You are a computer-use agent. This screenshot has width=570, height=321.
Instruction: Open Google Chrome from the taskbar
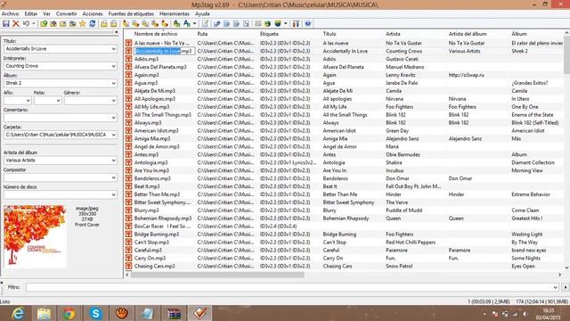[x=69, y=313]
